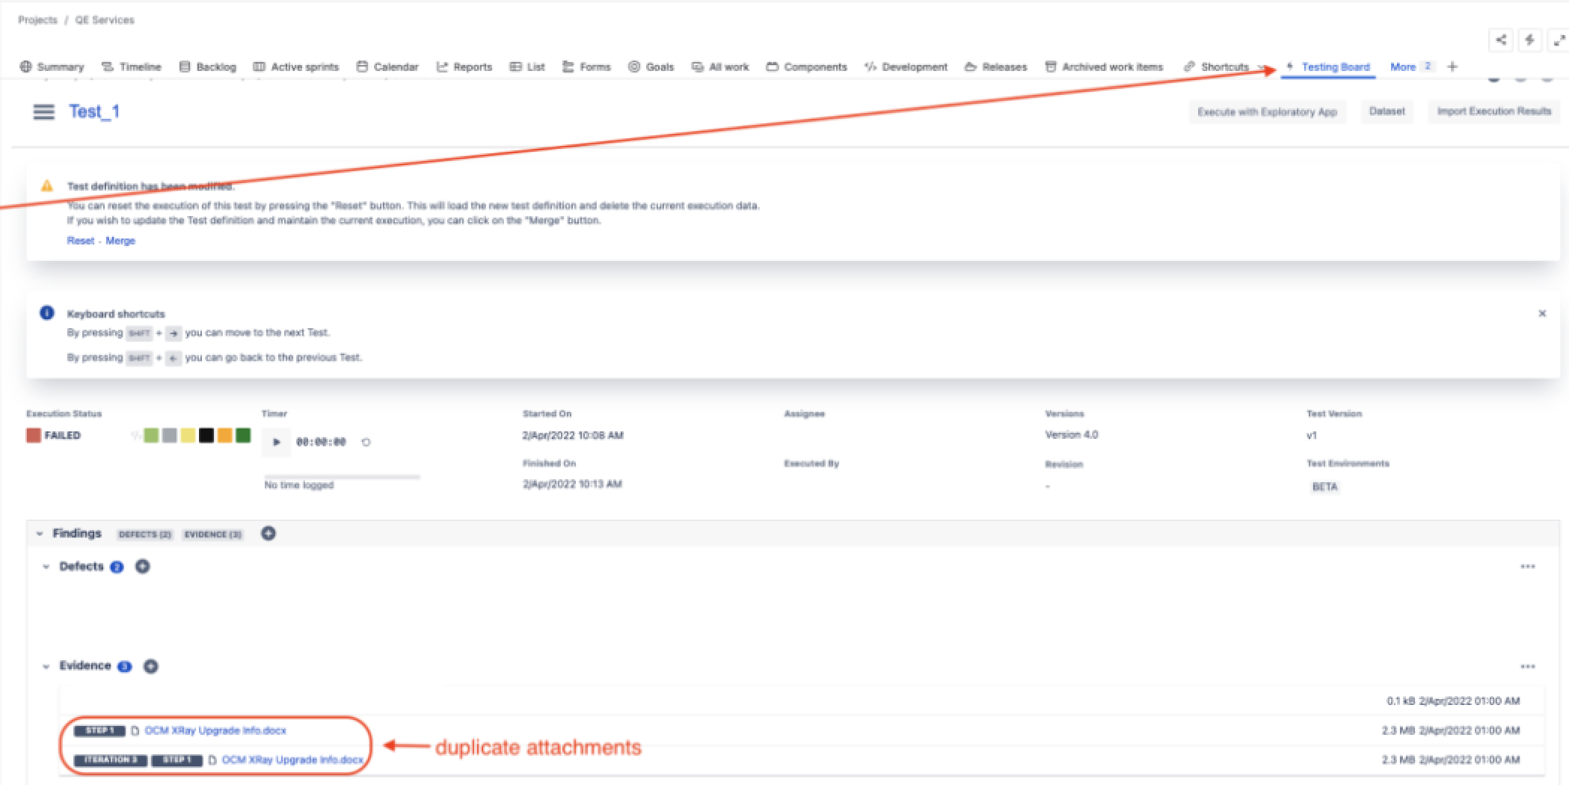Image resolution: width=1569 pixels, height=785 pixels.
Task: Enter full screen with the expand arrows icon
Action: pos(1559,40)
